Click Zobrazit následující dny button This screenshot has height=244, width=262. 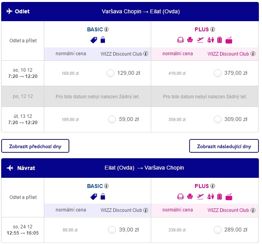coord(224,146)
